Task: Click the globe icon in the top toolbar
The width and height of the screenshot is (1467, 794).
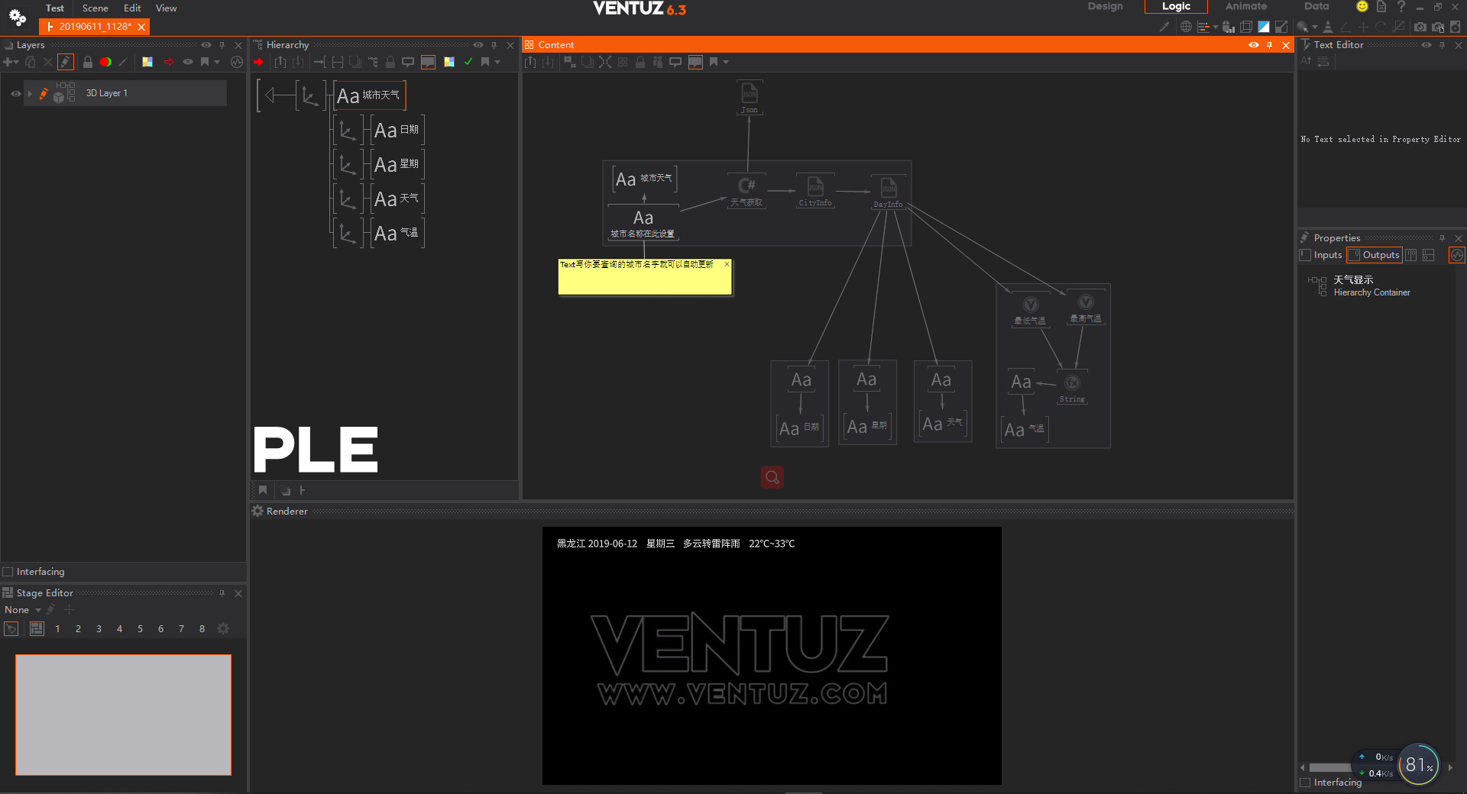Action: [1186, 27]
